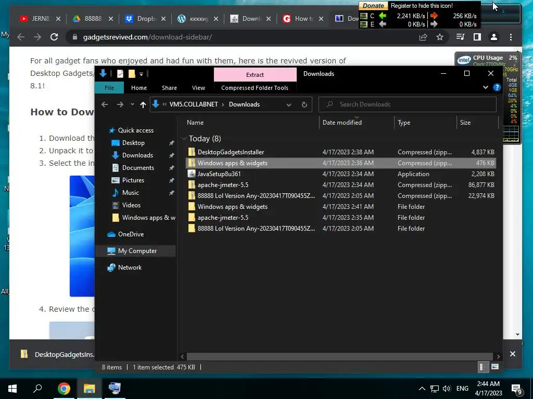
Task: Click Properties icon in Explorer quick access toolbar
Action: coord(120,74)
